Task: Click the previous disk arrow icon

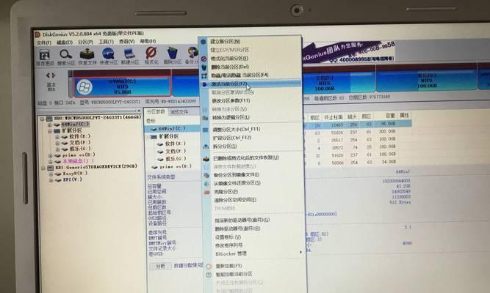Action: coord(48,75)
